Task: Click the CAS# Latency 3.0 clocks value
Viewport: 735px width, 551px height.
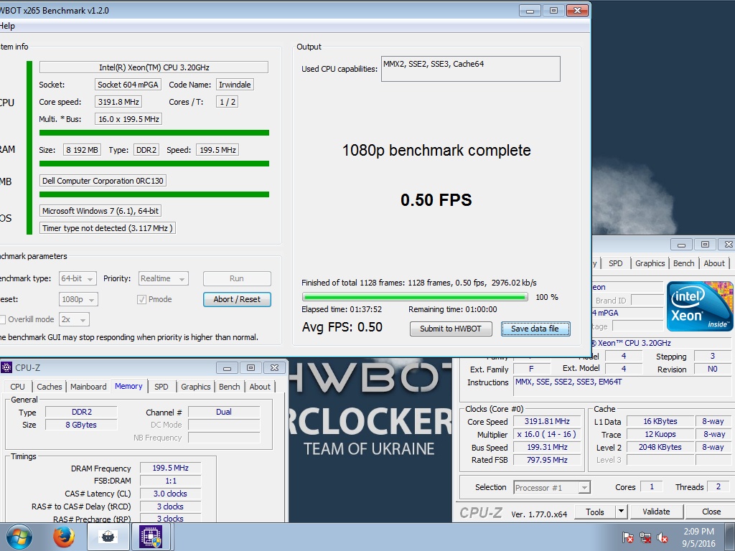Action: click(x=170, y=494)
